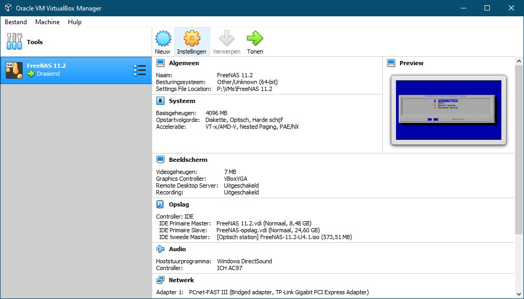Viewport: 524px width, 299px height.
Task: Click the Netwerk section icon
Action: pyautogui.click(x=161, y=280)
